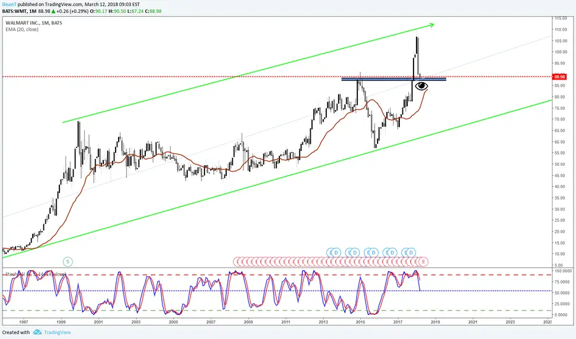Click the +0.26 (+0.29%) change value in the header
The width and height of the screenshot is (576, 339).
(x=72, y=11)
